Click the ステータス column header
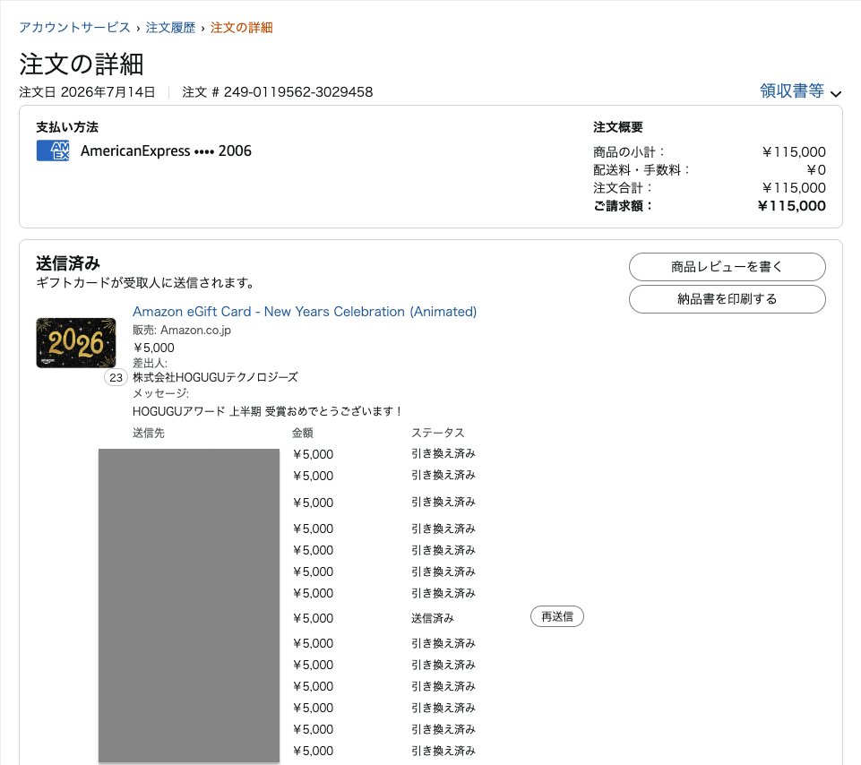The width and height of the screenshot is (861, 765). (x=437, y=433)
